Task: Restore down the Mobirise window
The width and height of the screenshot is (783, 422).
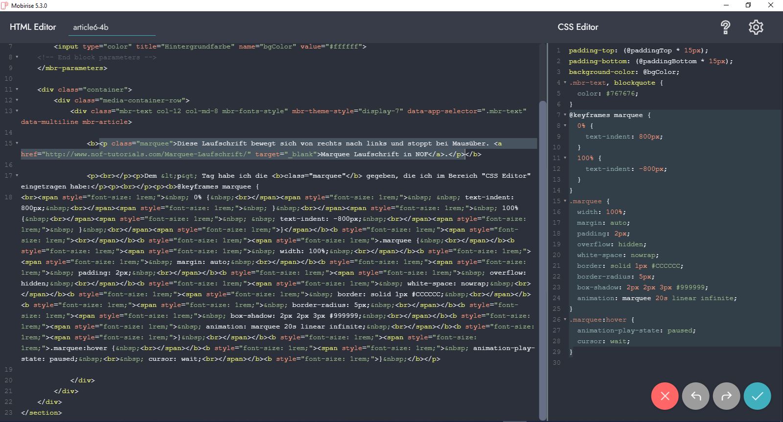Action: [x=748, y=5]
